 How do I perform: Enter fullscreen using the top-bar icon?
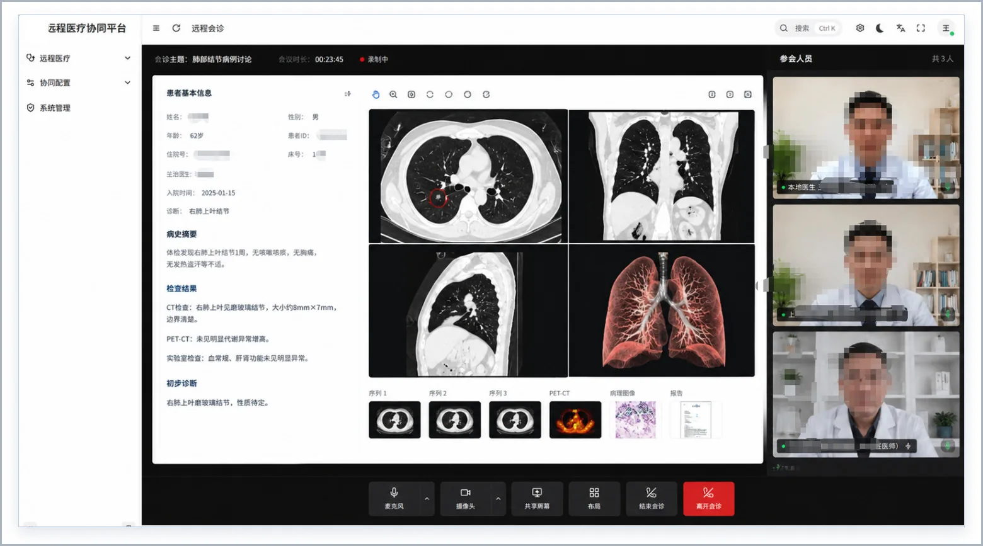pos(921,28)
